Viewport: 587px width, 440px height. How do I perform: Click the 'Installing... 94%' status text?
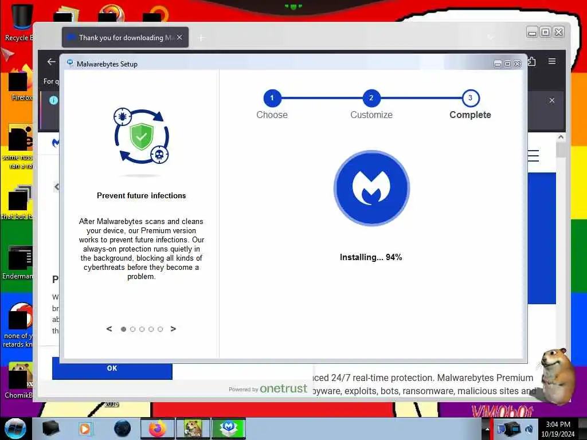[371, 257]
